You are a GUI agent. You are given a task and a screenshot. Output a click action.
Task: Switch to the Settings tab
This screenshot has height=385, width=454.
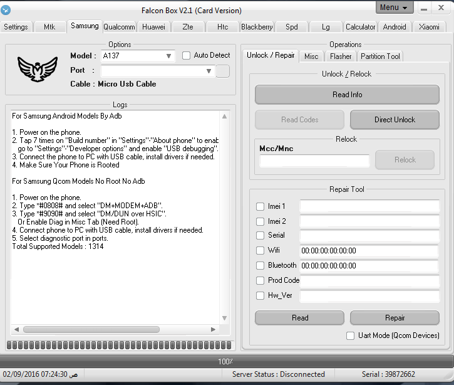pos(16,27)
